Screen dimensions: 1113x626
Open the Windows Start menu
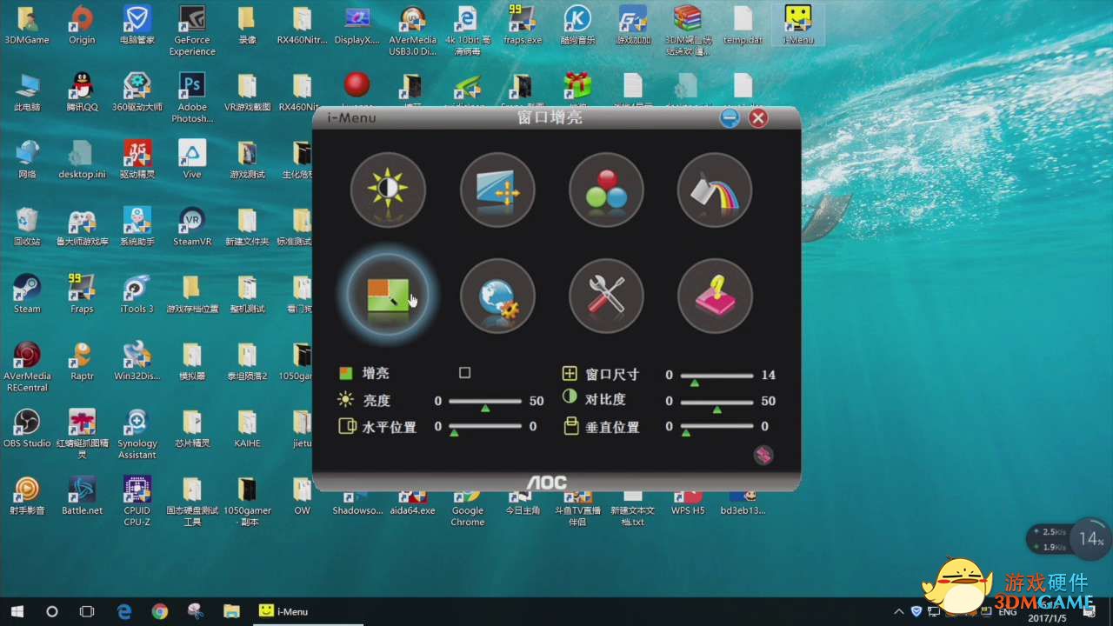pos(17,611)
